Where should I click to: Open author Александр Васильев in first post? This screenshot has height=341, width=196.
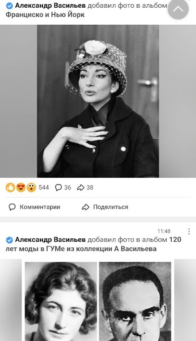coord(50,6)
